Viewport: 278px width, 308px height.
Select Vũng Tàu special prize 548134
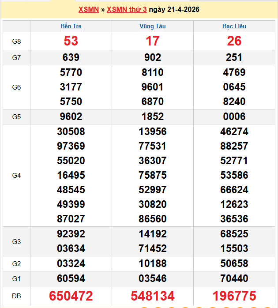pyautogui.click(x=152, y=296)
